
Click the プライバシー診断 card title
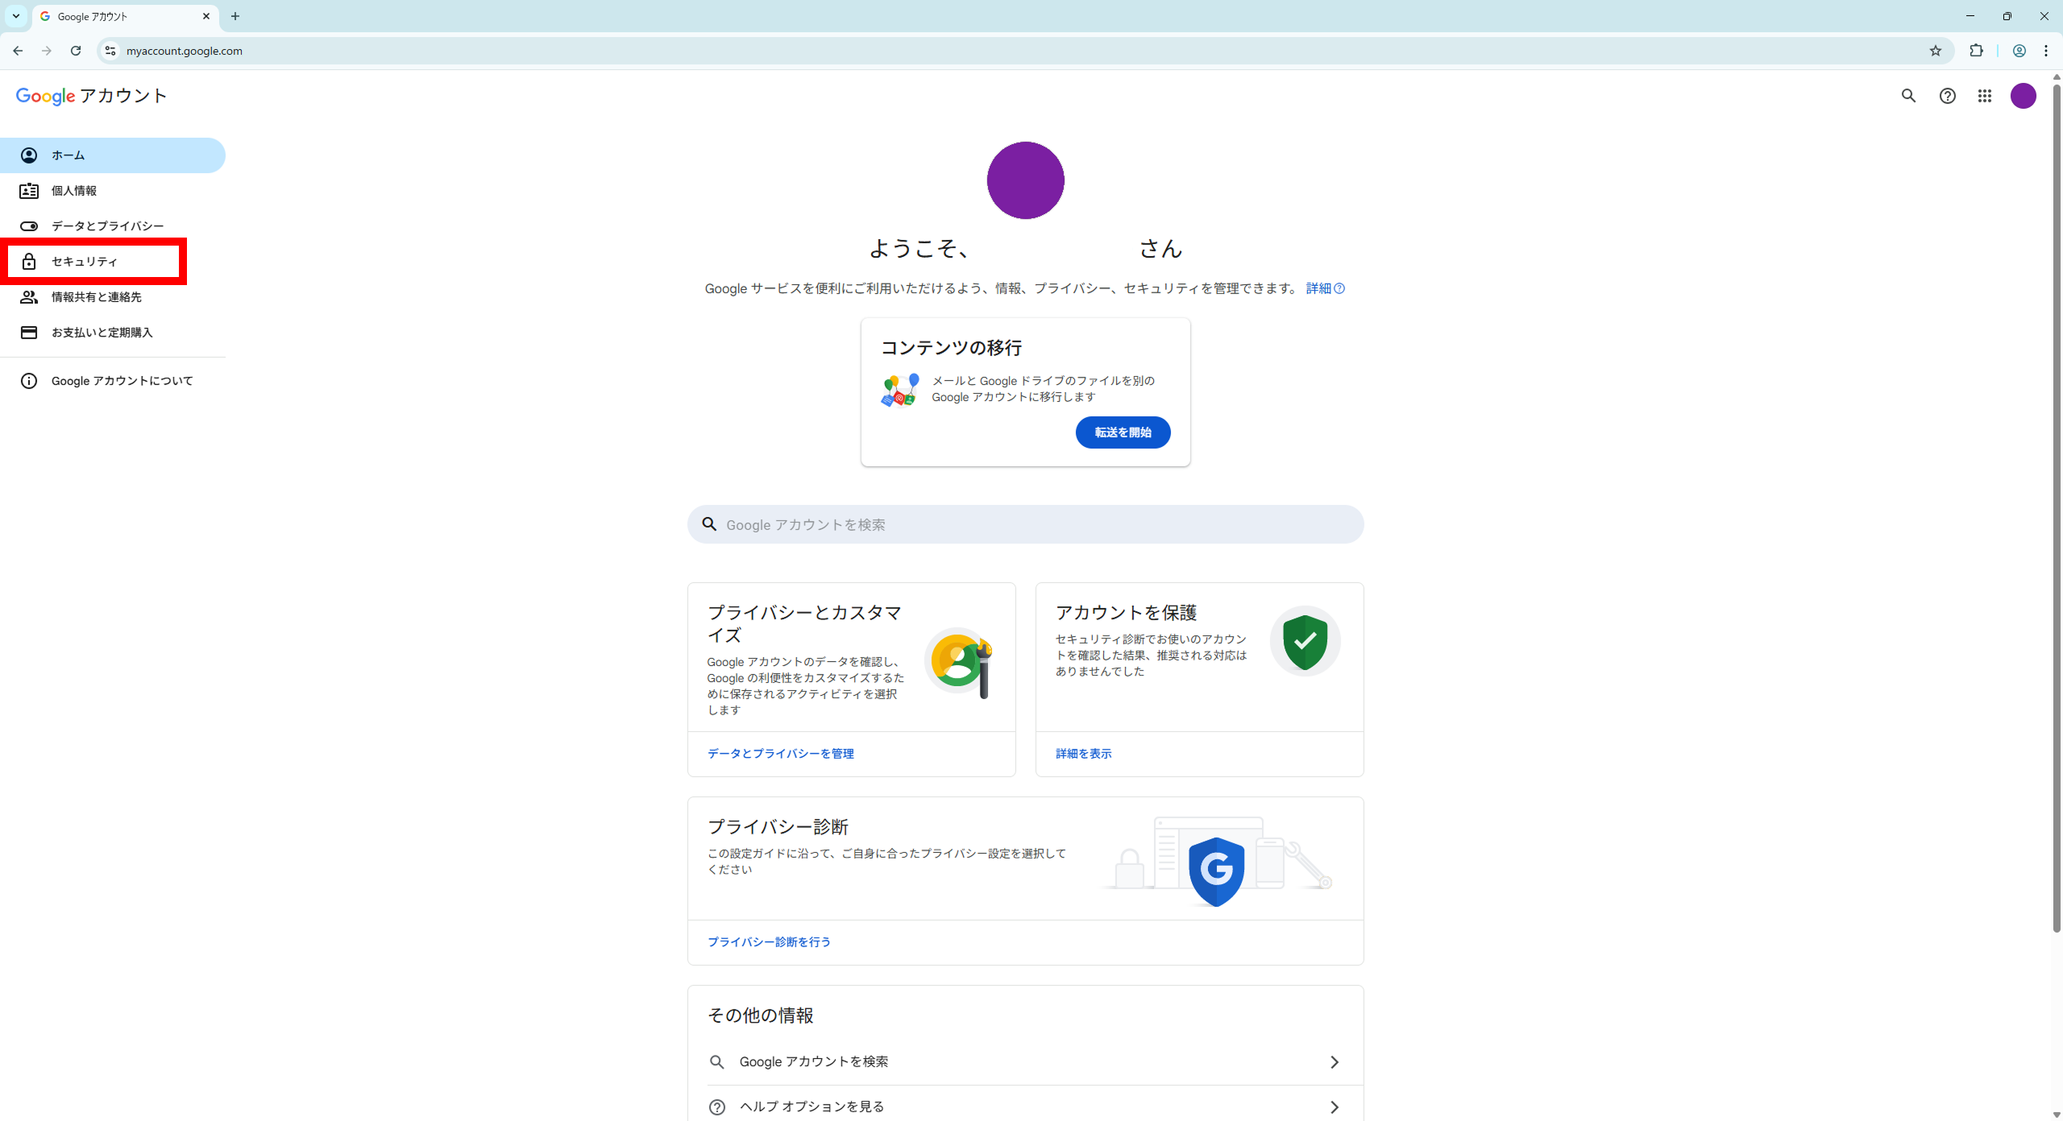(778, 827)
